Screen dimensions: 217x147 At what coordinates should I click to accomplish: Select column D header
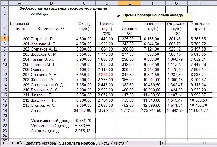coord(107,3)
